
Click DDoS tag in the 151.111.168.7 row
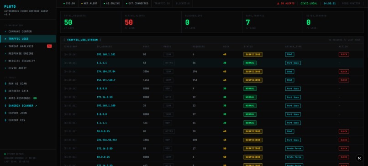coord(289,80)
